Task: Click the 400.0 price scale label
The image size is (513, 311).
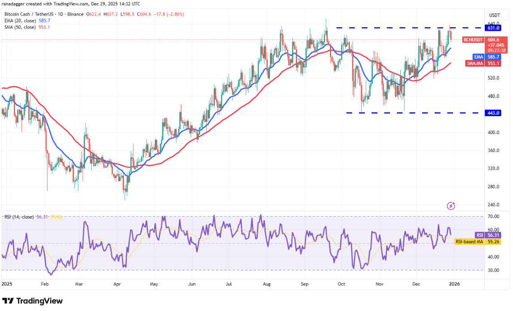Action: pyautogui.click(x=494, y=132)
